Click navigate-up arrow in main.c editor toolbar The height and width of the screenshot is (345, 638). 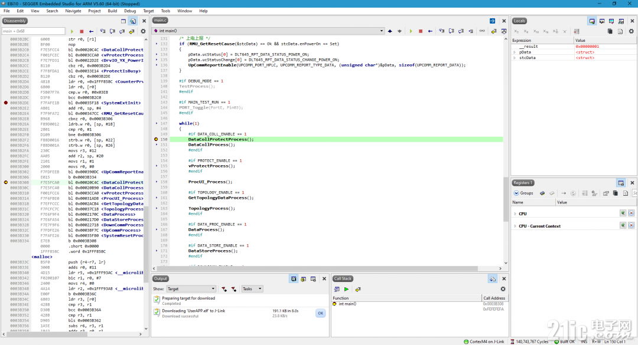click(390, 31)
